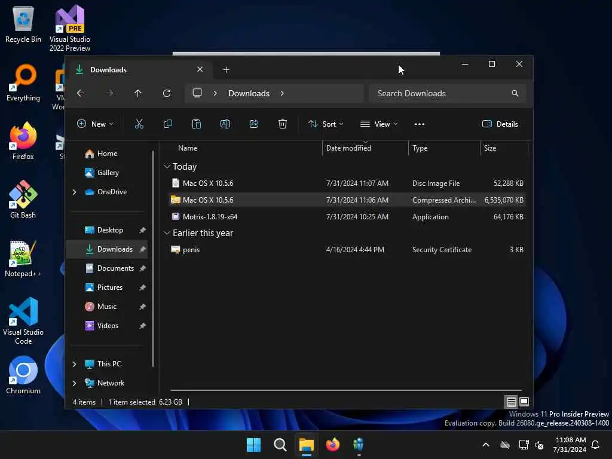Sort by Name column header

point(242,148)
